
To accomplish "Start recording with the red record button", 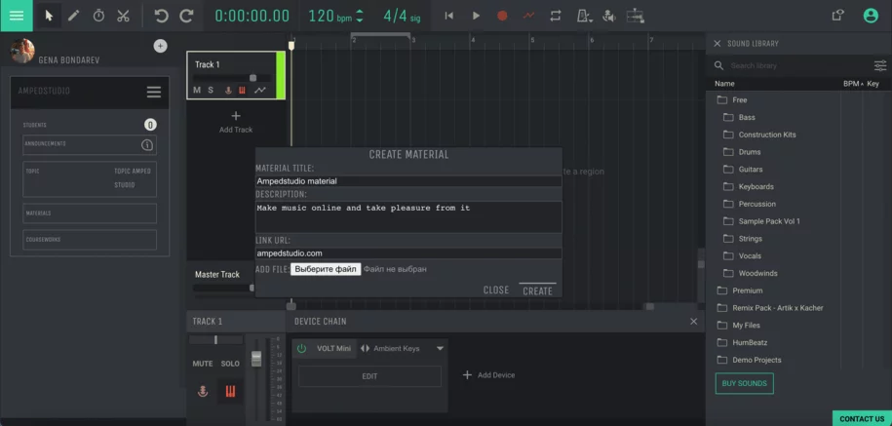I will [x=502, y=16].
